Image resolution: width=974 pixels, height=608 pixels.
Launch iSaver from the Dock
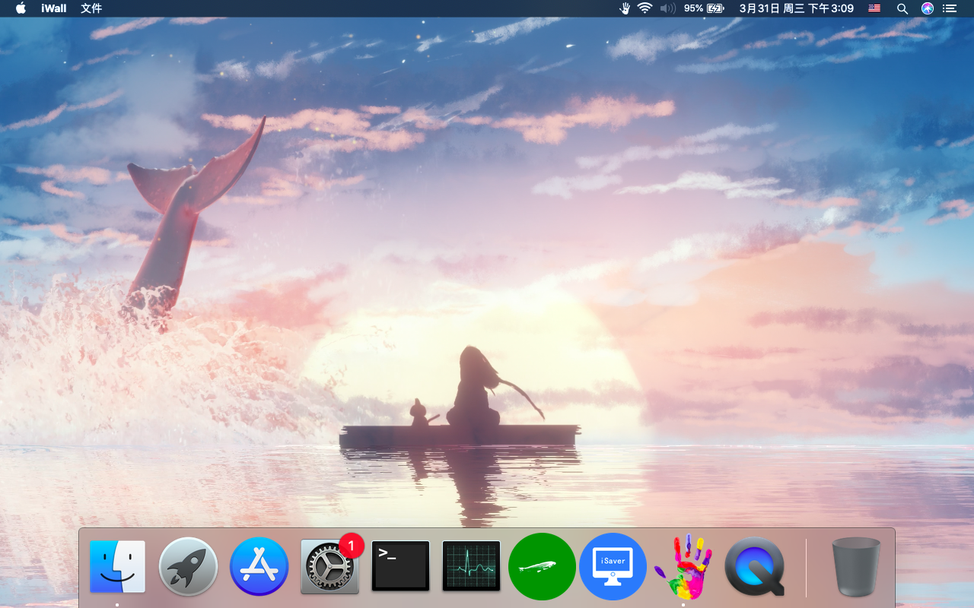tap(613, 566)
